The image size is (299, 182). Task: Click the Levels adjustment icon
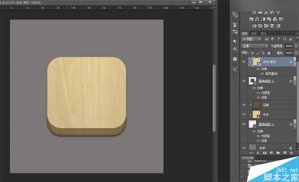point(260,13)
